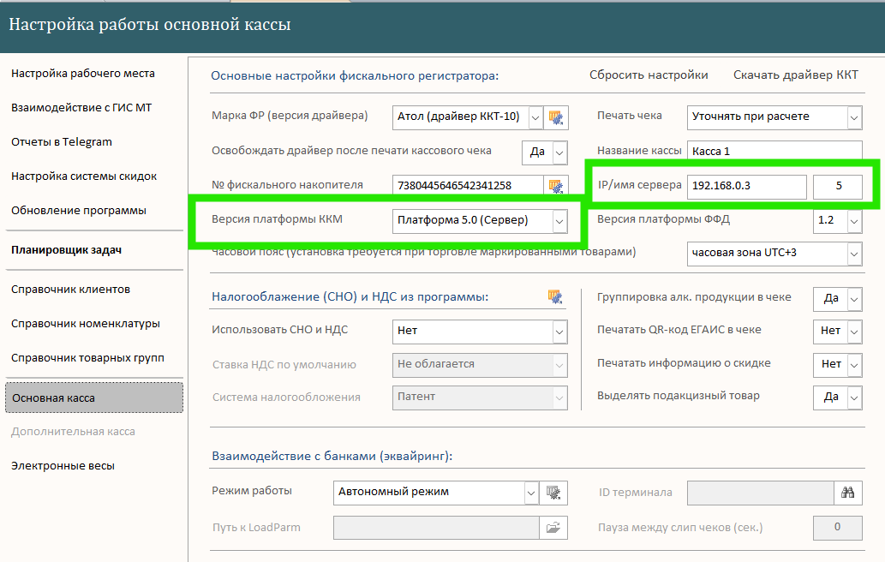Open Печать чека dropdown

pos(854,117)
